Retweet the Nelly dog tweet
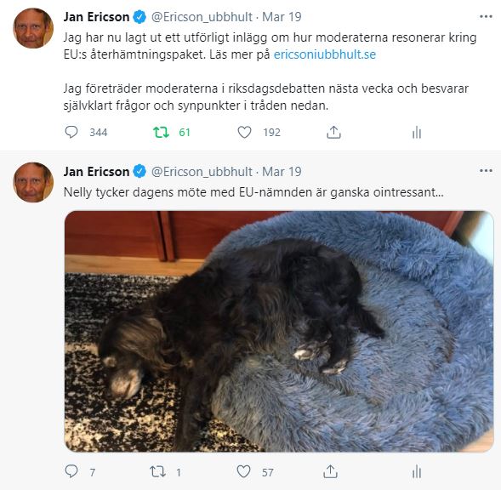Viewport: 501px width, 490px height. (x=157, y=471)
